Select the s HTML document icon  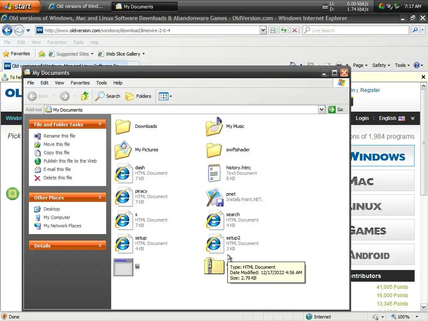pos(123,220)
